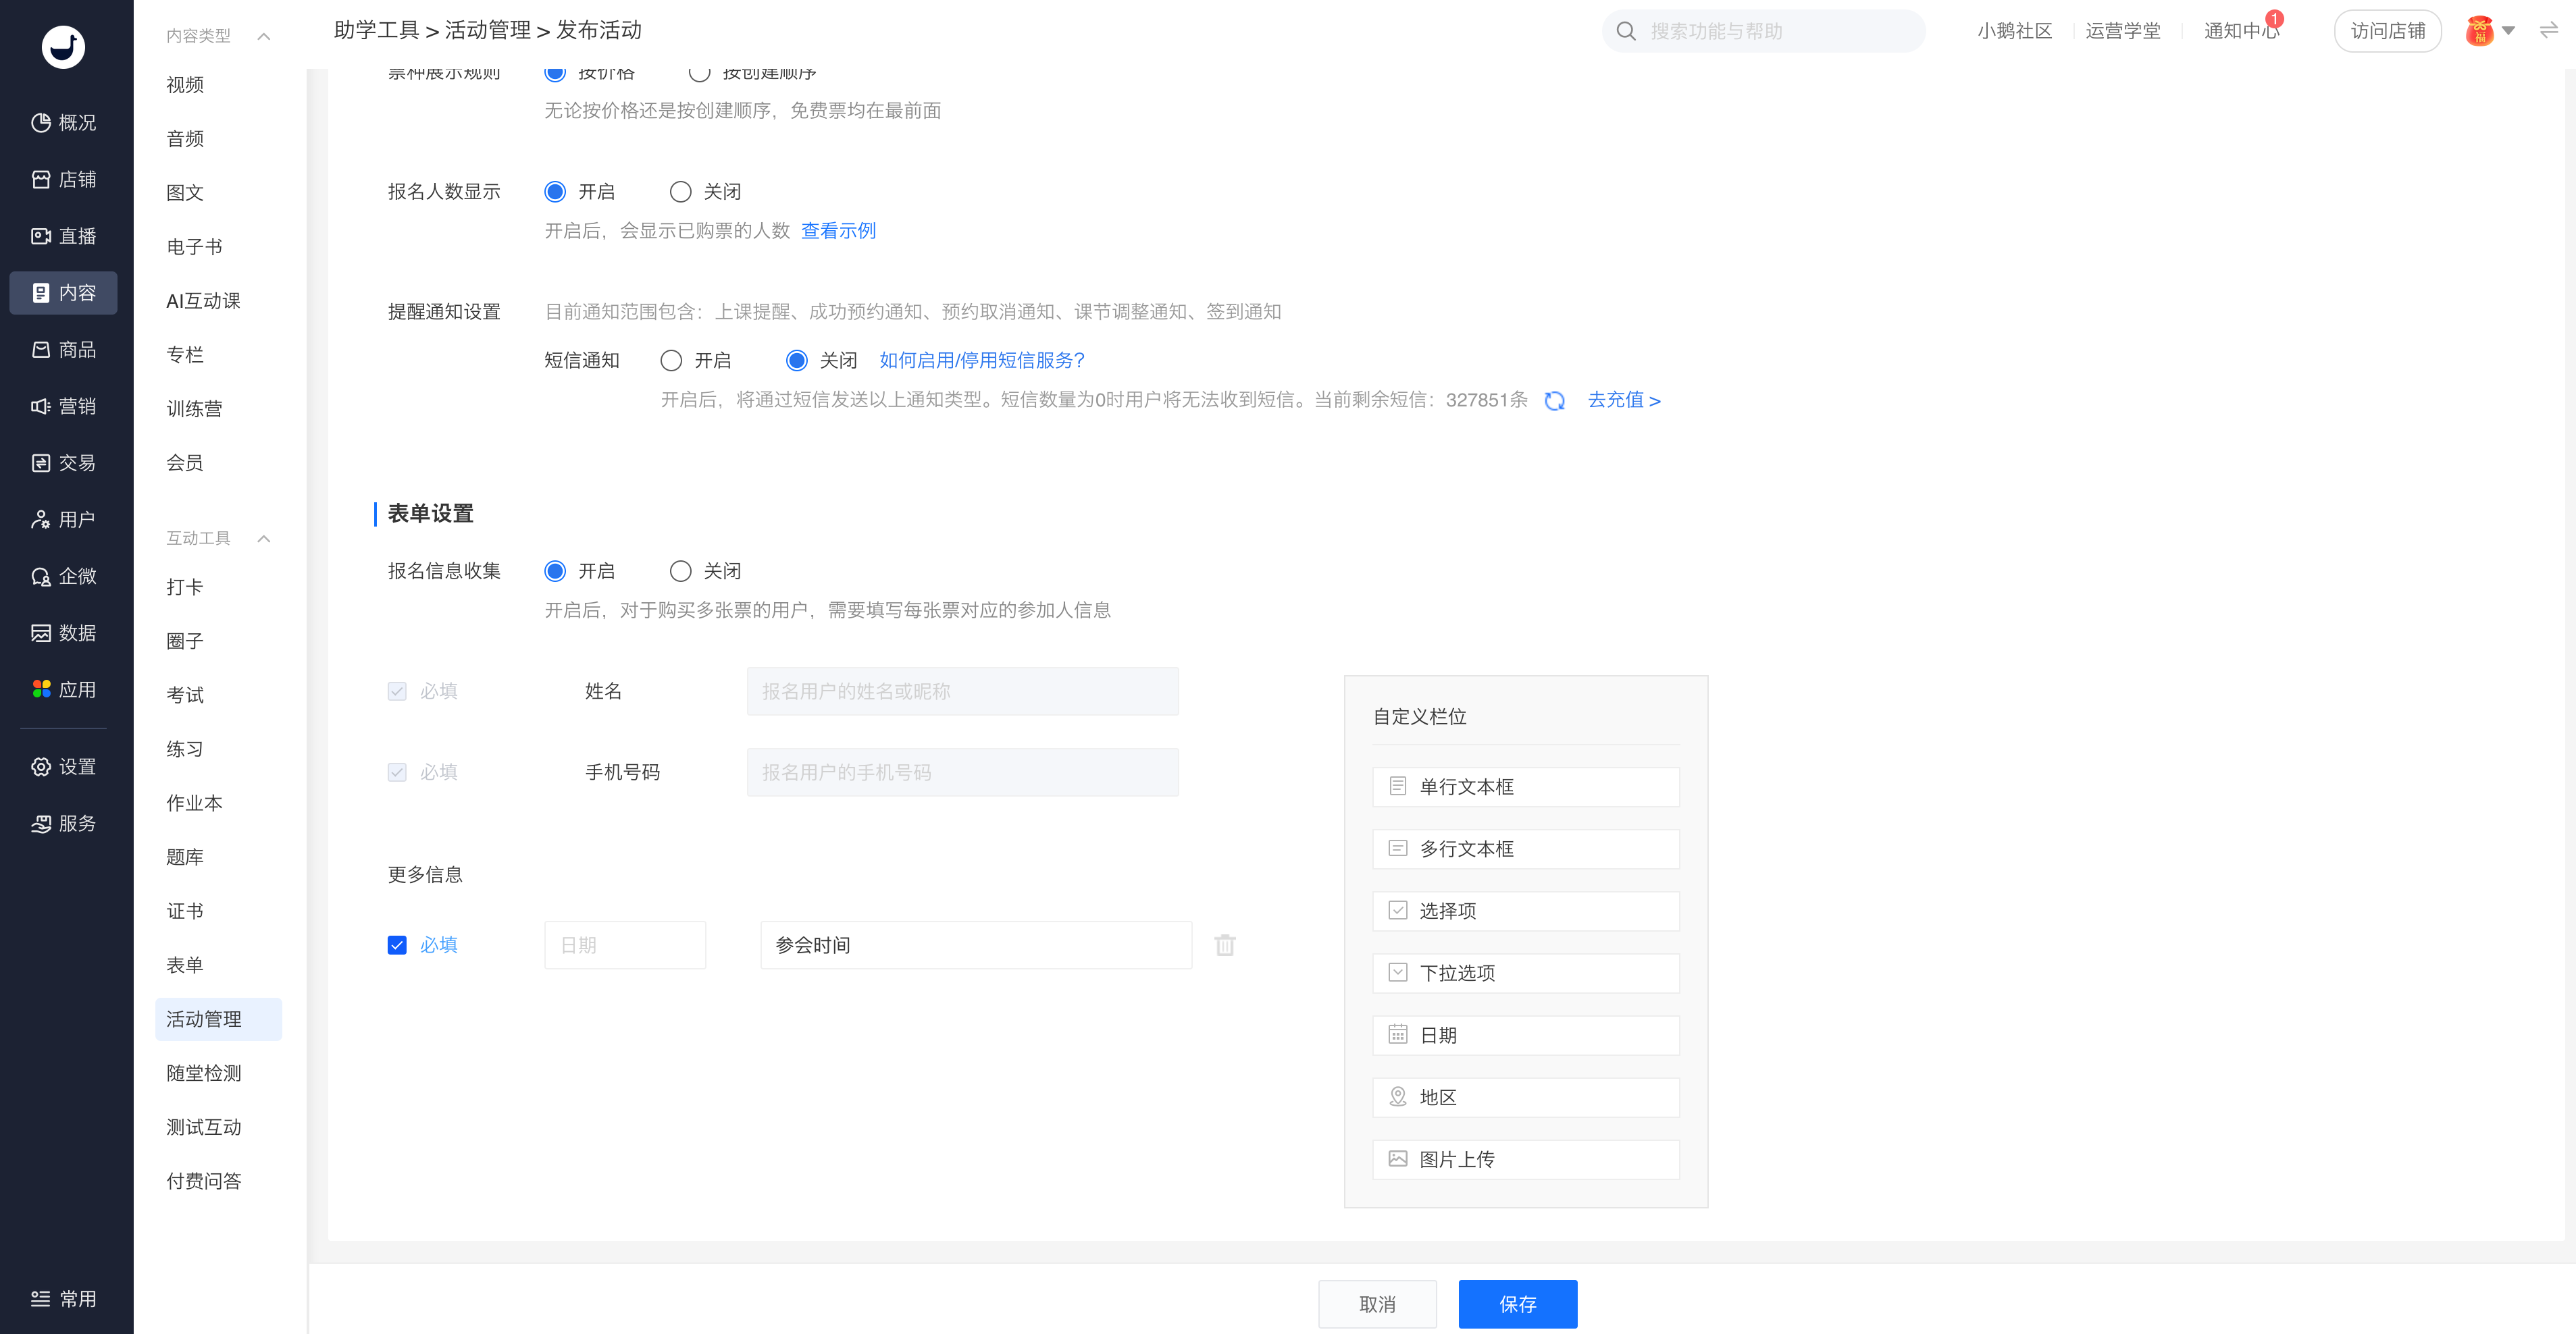Uncheck the 必填 checkbox for 参会时间

(397, 944)
